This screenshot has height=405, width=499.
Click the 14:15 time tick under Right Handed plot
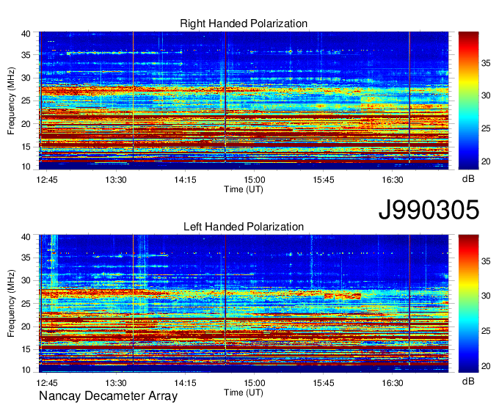pos(185,180)
